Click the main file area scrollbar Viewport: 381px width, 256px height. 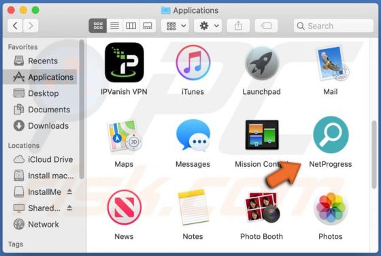click(374, 155)
